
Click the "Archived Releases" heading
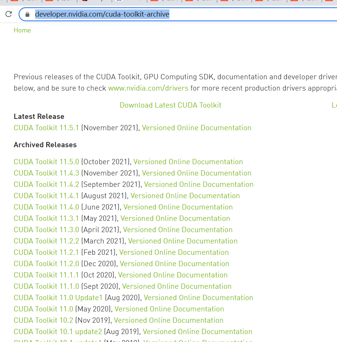[x=45, y=145]
